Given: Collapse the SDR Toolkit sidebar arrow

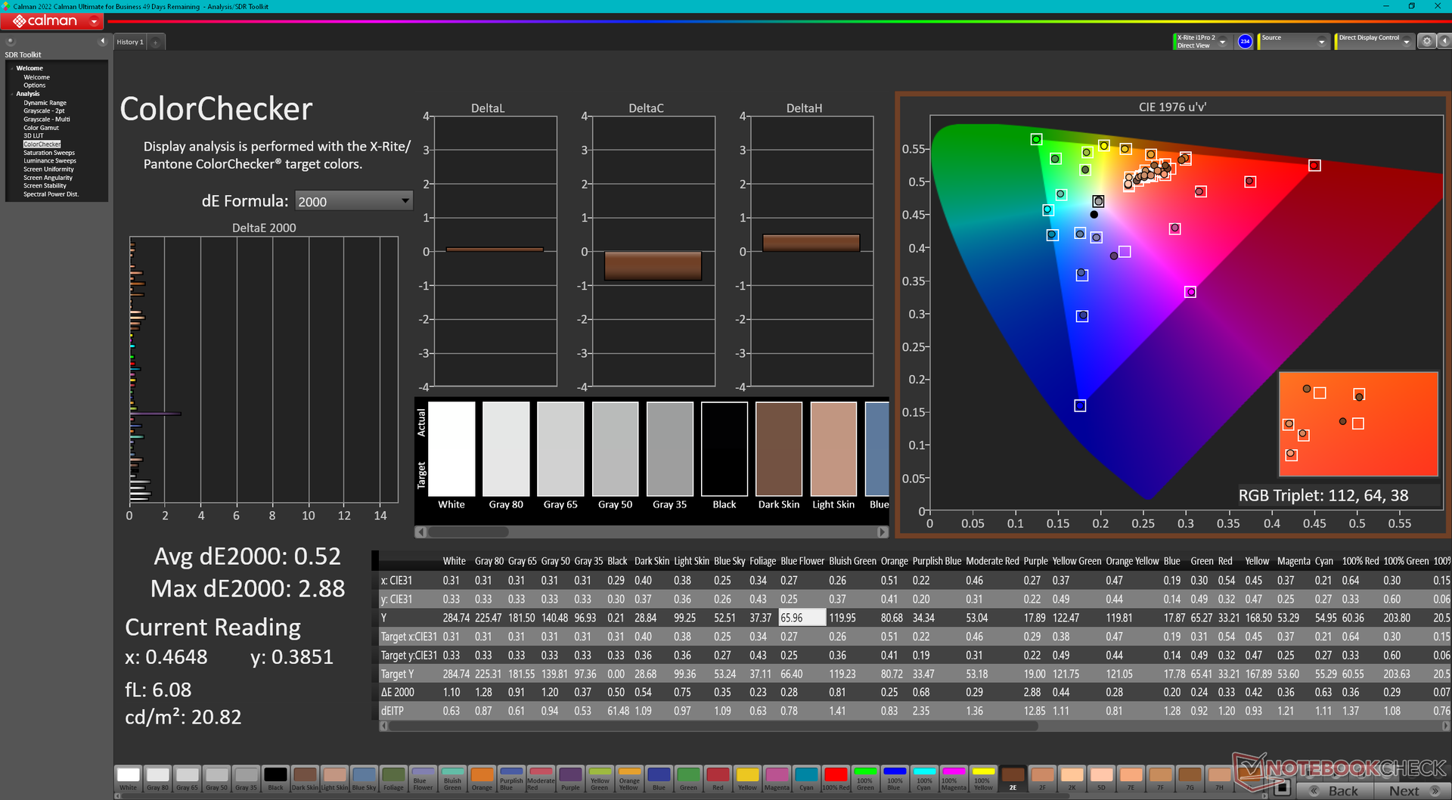Looking at the screenshot, I should coord(102,42).
